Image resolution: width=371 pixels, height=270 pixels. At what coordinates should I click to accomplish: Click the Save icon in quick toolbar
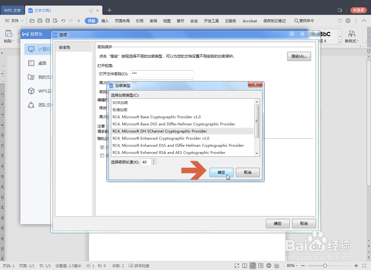pyautogui.click(x=40, y=21)
